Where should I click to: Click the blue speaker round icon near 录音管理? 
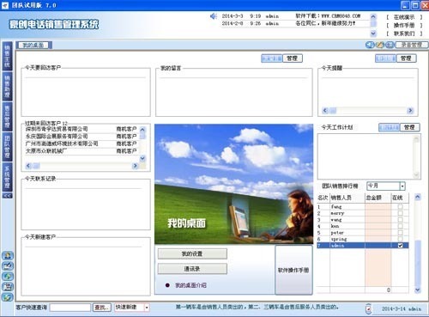370,45
